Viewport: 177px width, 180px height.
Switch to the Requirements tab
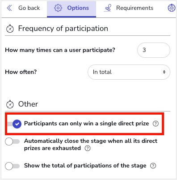click(x=128, y=8)
